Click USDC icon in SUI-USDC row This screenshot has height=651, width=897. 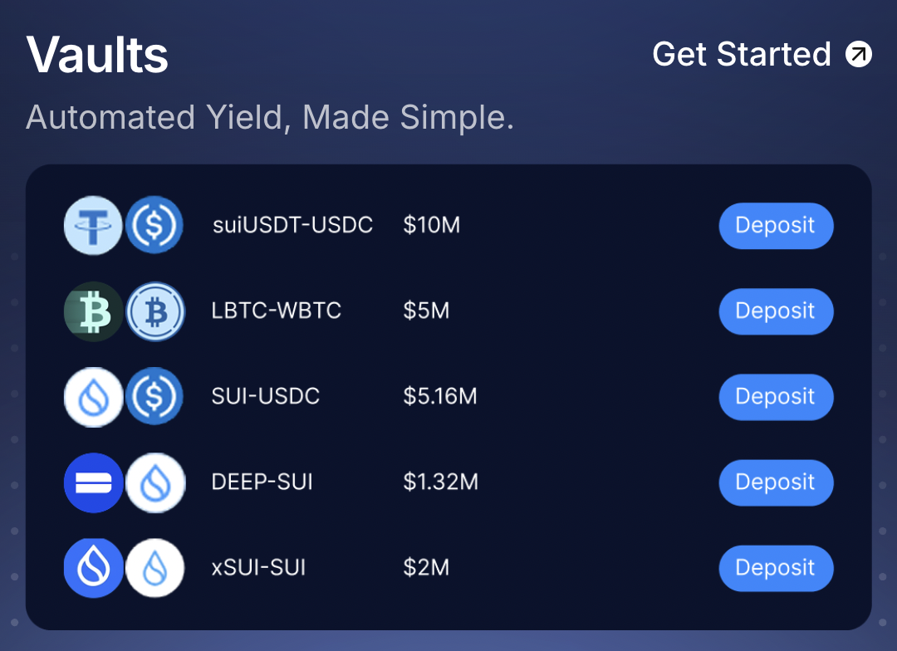pos(154,397)
